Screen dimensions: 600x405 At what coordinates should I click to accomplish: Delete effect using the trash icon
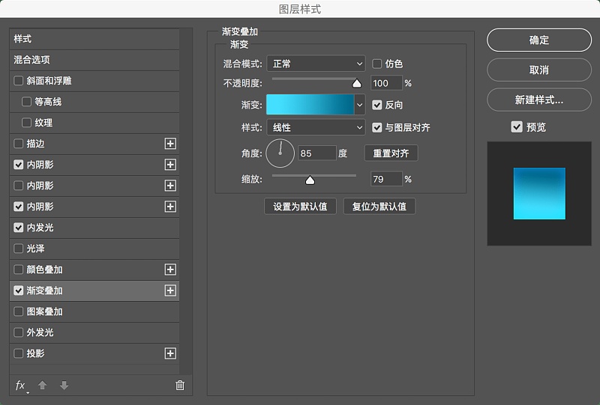180,385
